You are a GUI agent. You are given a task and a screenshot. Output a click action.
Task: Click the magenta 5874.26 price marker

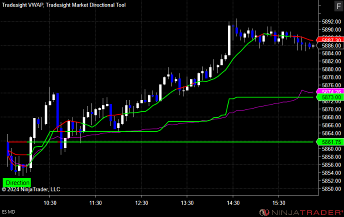coord(329,91)
